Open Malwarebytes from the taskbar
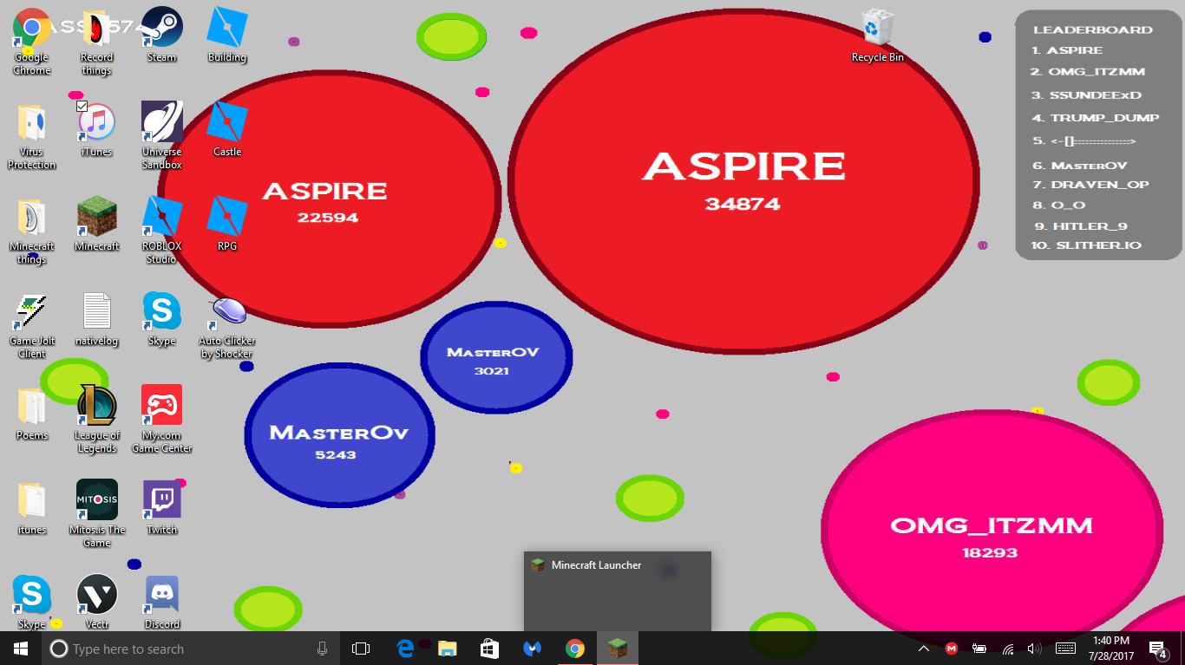Viewport: 1185px width, 665px height. [532, 649]
